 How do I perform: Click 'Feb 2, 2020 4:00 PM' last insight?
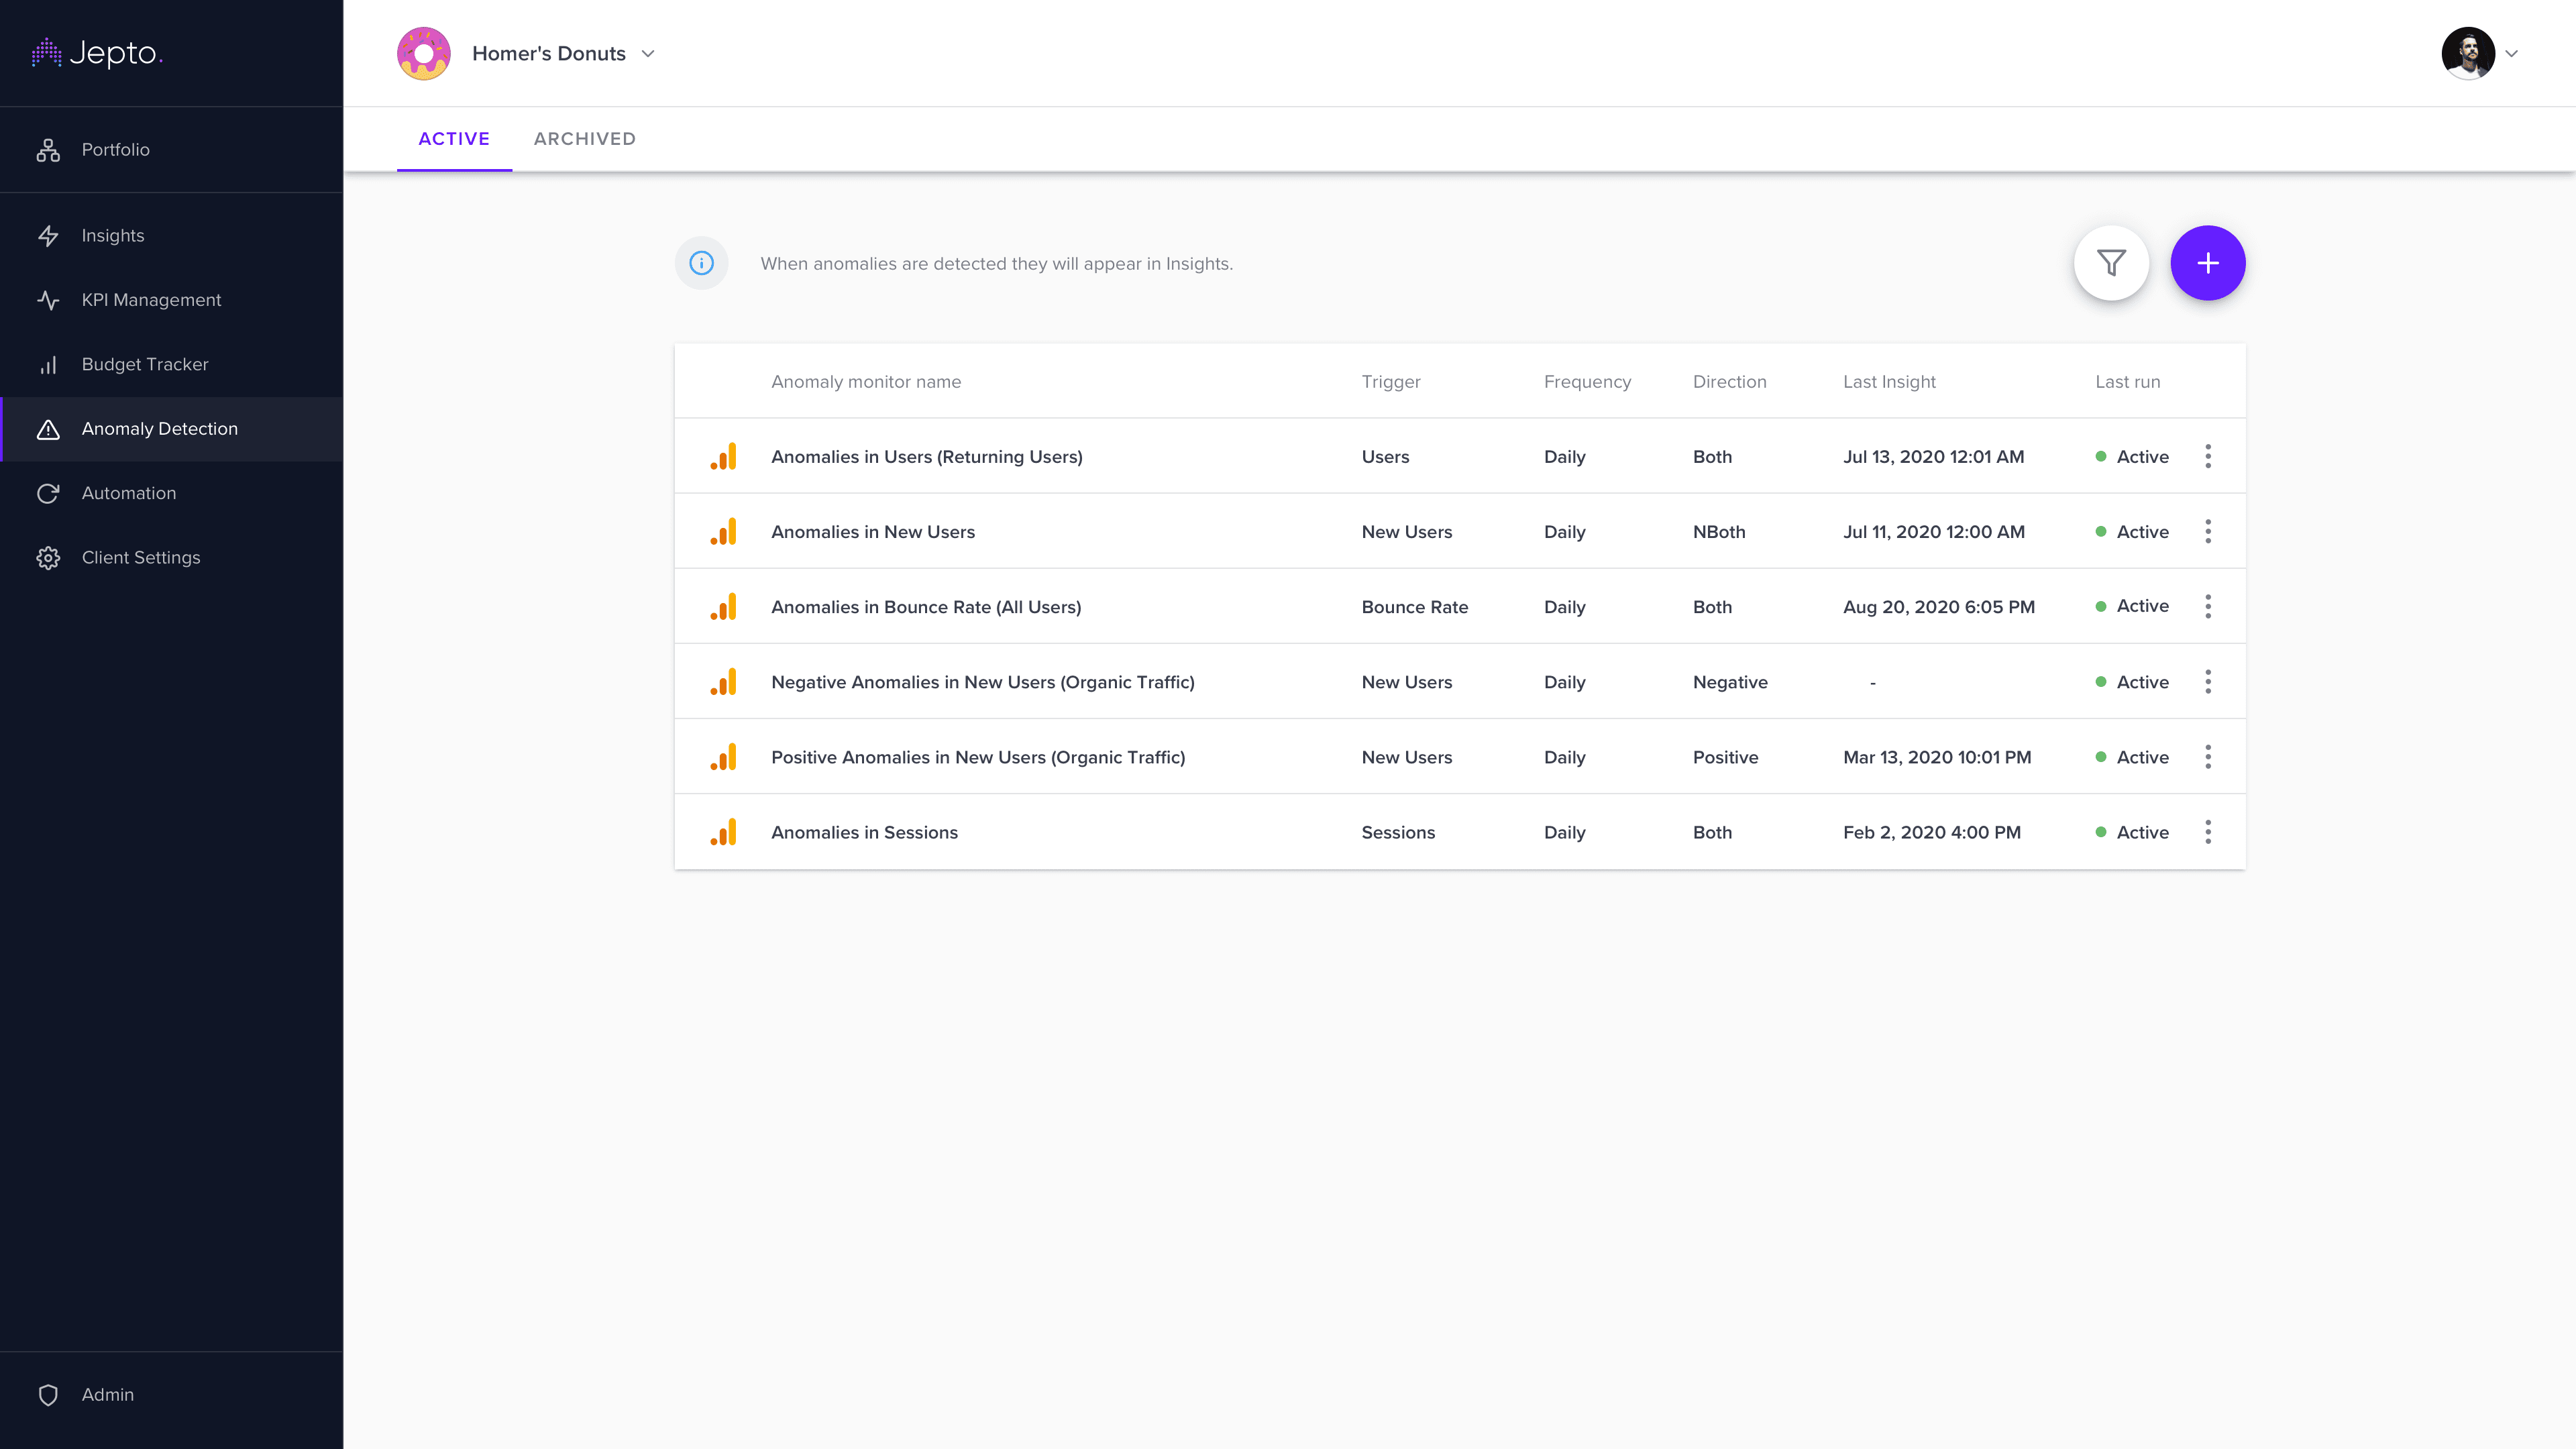tap(1932, 832)
